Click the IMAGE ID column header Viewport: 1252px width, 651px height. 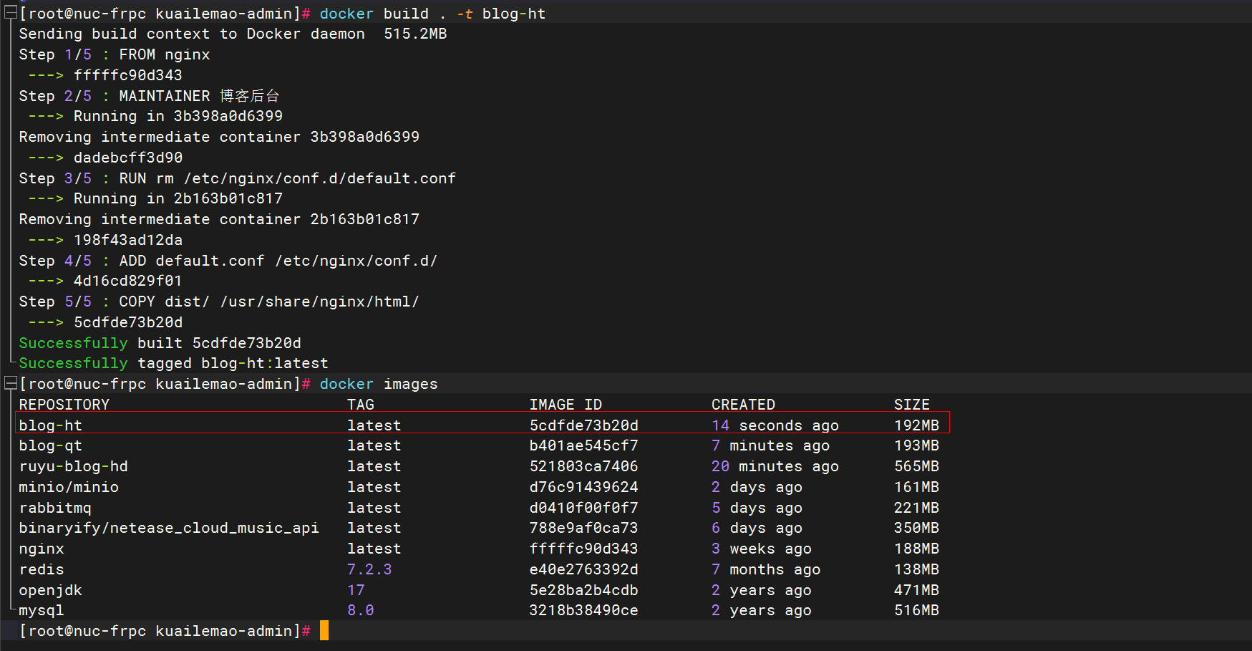[x=566, y=405]
